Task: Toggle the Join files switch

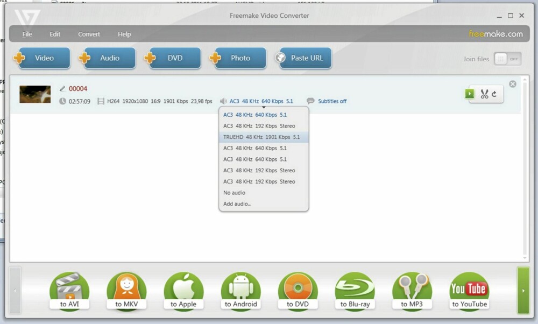Action: pos(507,59)
